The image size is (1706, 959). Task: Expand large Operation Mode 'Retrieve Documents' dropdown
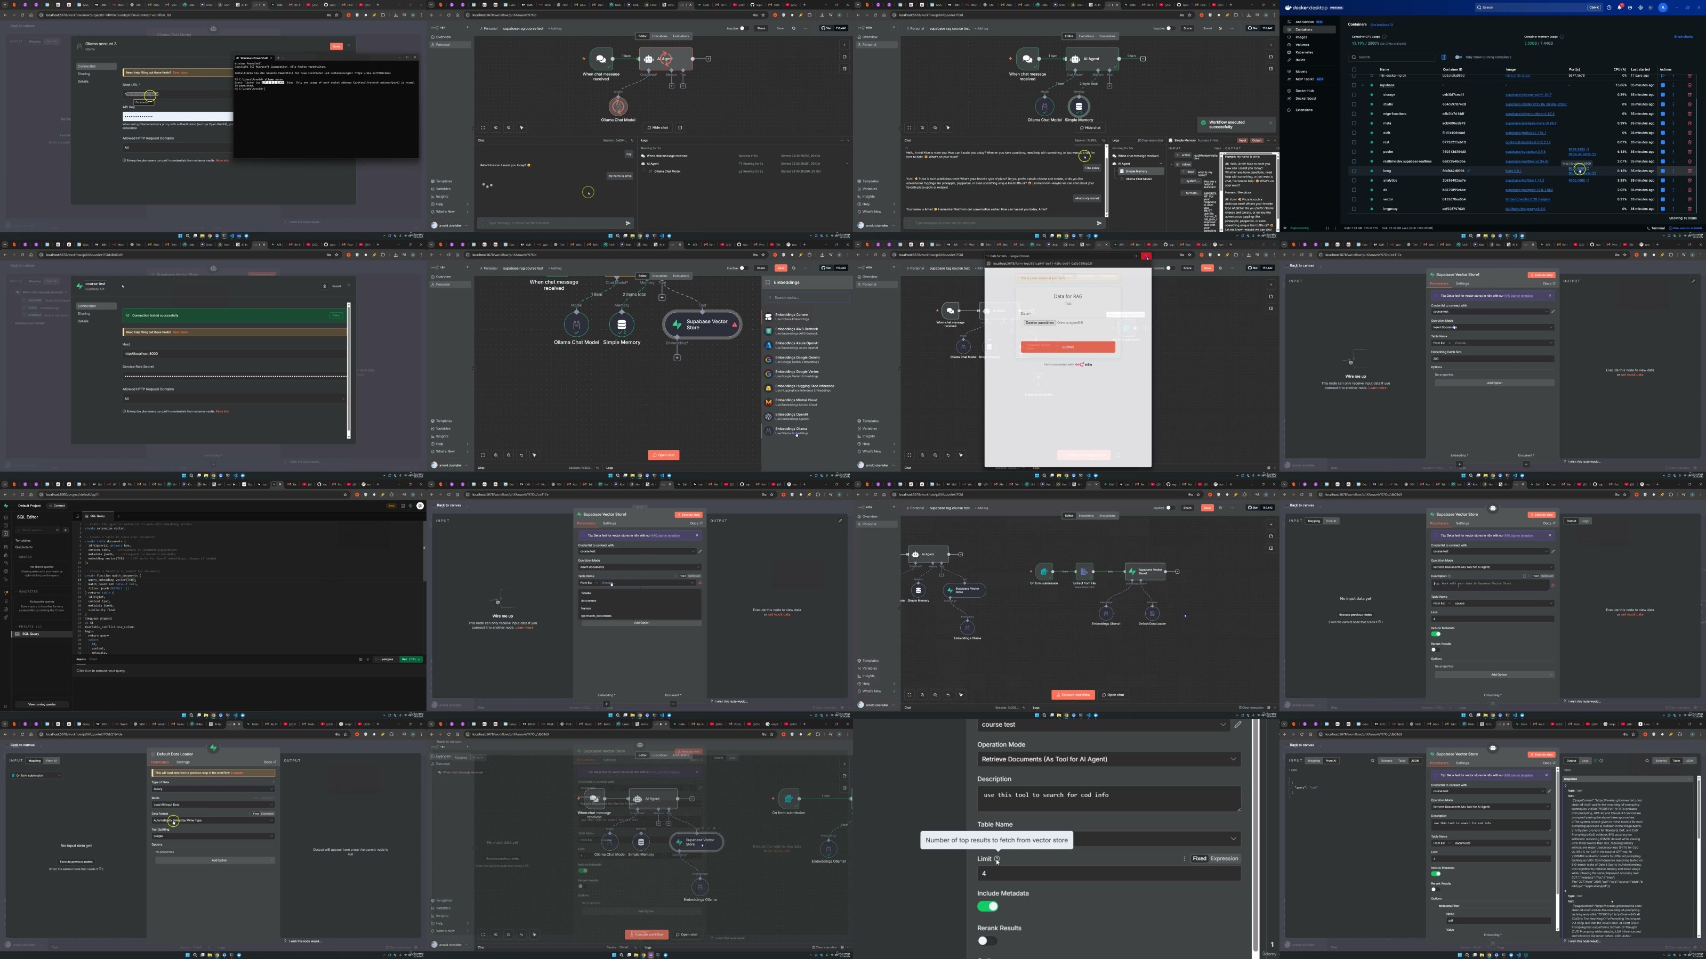[1108, 759]
